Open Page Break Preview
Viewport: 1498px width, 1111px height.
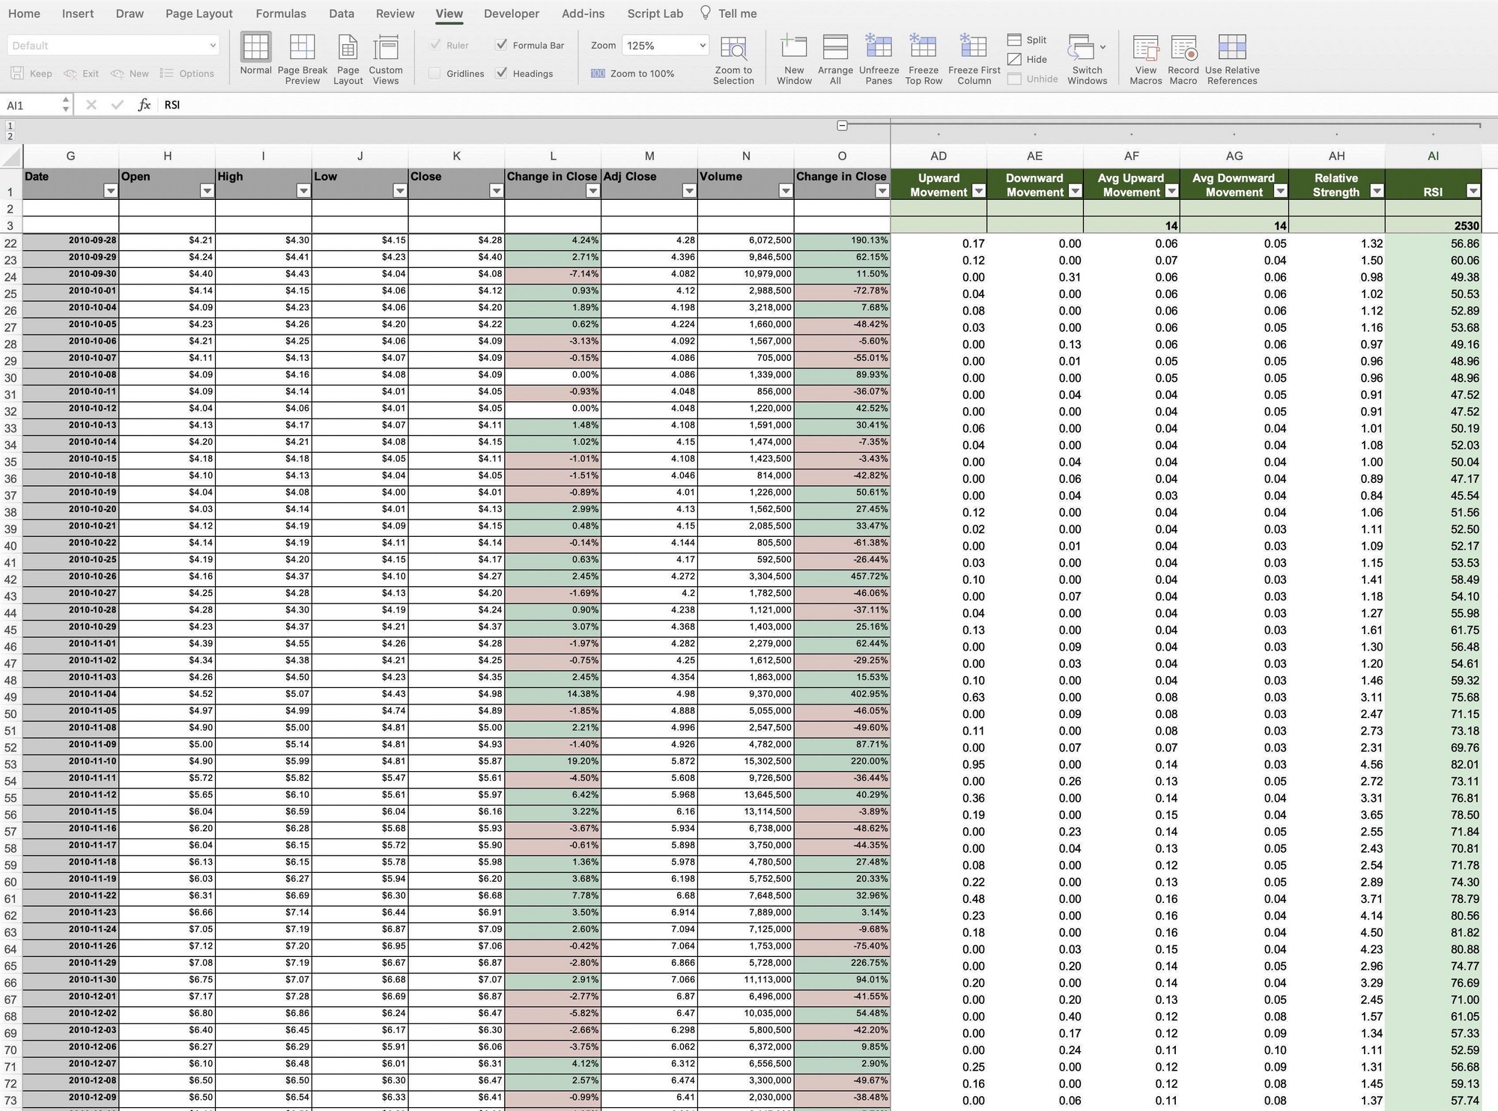(x=302, y=52)
